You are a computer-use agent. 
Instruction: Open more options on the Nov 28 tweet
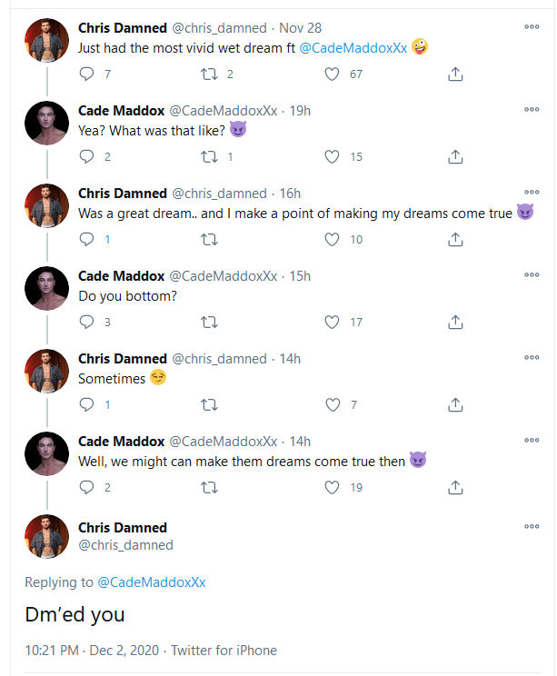click(x=532, y=27)
